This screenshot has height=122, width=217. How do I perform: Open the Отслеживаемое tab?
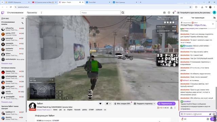[x=15, y=13]
